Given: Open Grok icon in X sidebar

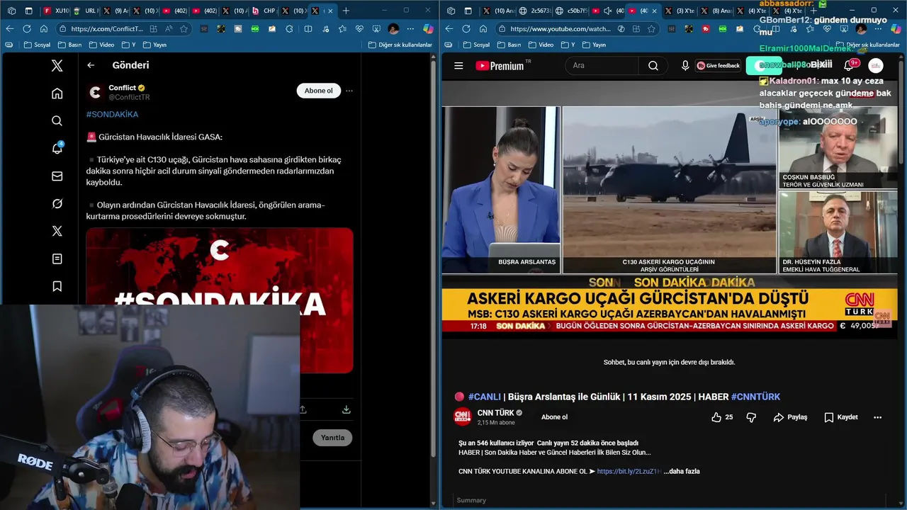Looking at the screenshot, I should 57,203.
